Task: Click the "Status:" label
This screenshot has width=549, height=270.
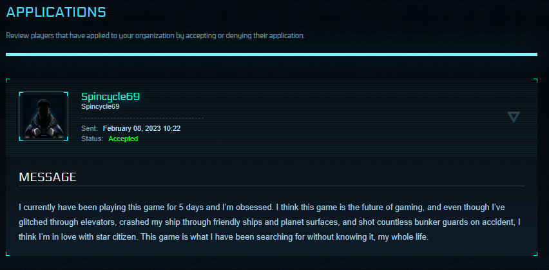Action: [92, 139]
